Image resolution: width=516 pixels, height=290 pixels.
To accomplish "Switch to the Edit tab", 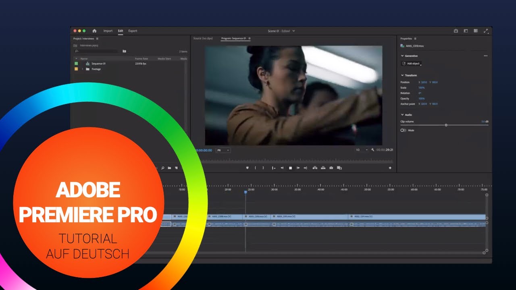I will pos(121,31).
